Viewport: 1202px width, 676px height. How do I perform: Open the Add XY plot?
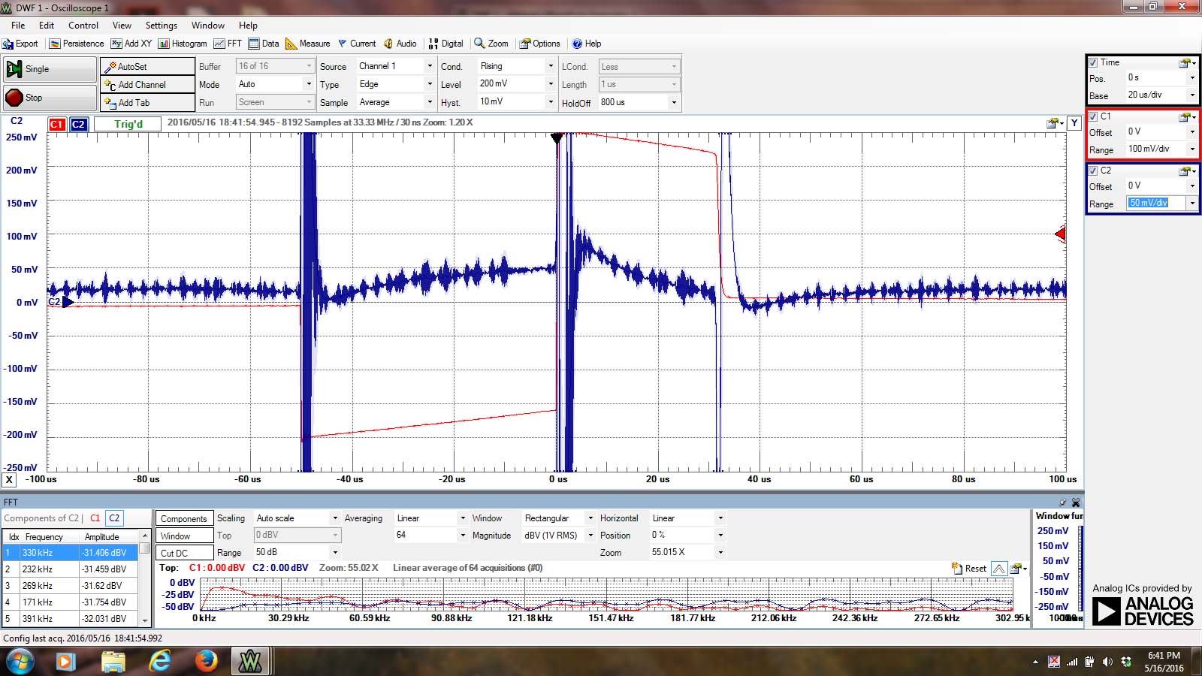tap(131, 44)
